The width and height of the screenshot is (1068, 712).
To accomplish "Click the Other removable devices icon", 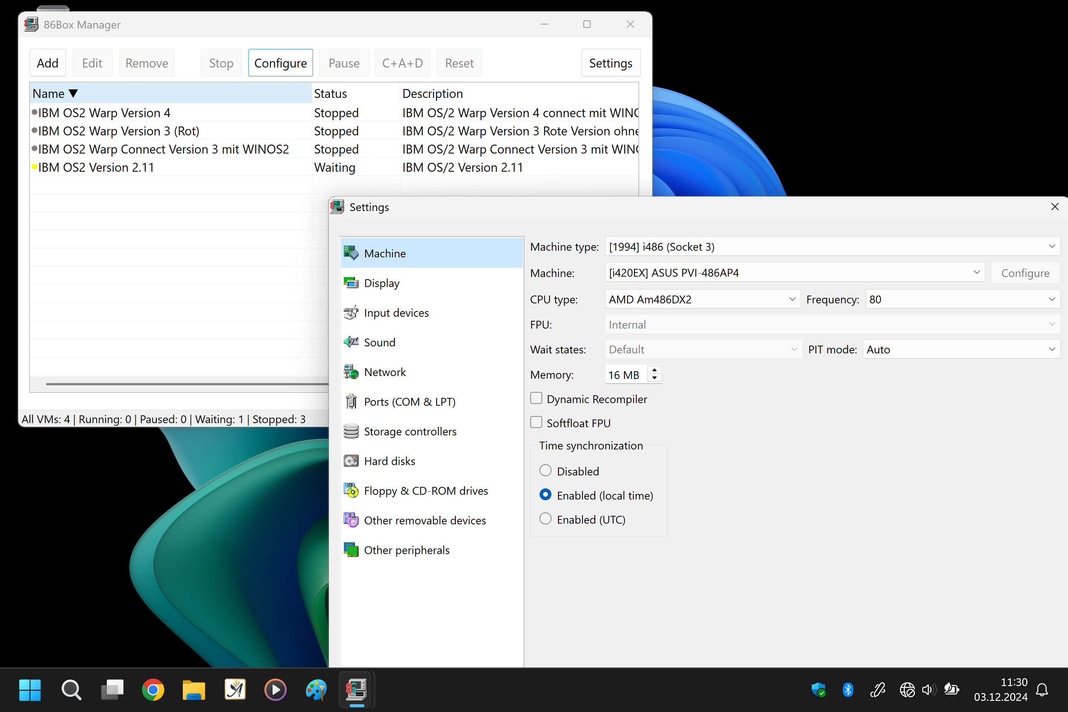I will (351, 520).
